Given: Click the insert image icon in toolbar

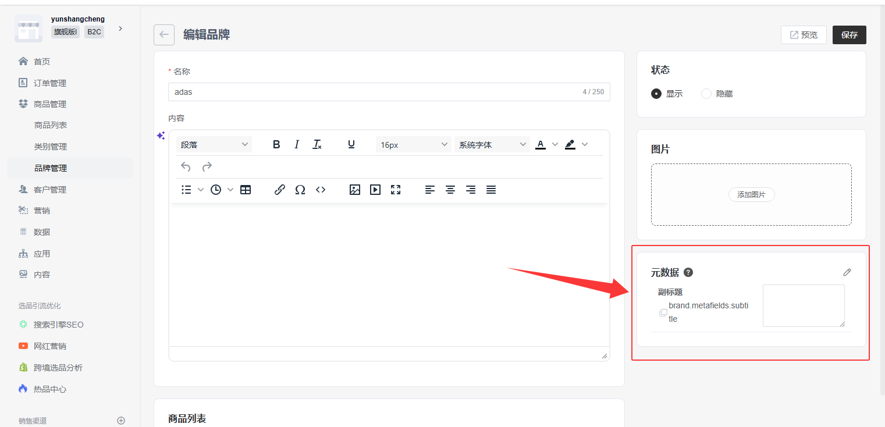Looking at the screenshot, I should [x=355, y=190].
